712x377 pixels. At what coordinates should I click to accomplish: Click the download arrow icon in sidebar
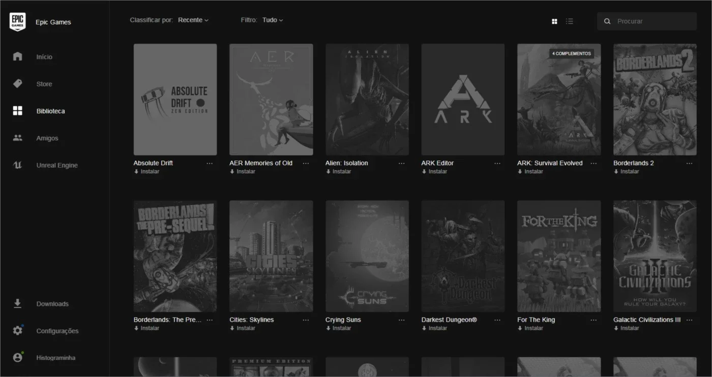[x=17, y=303]
